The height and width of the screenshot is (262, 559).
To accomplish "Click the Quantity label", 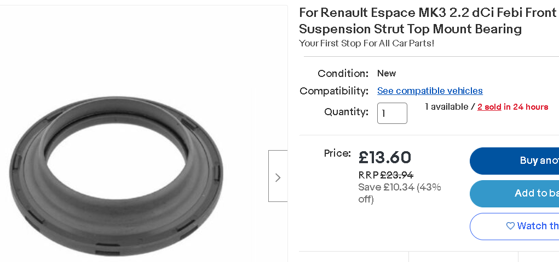I will tap(346, 112).
